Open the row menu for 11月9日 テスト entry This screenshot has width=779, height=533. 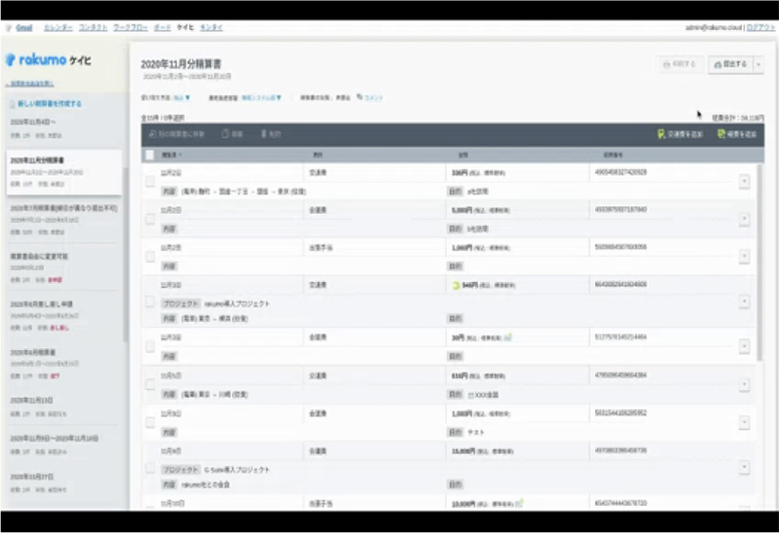(744, 422)
